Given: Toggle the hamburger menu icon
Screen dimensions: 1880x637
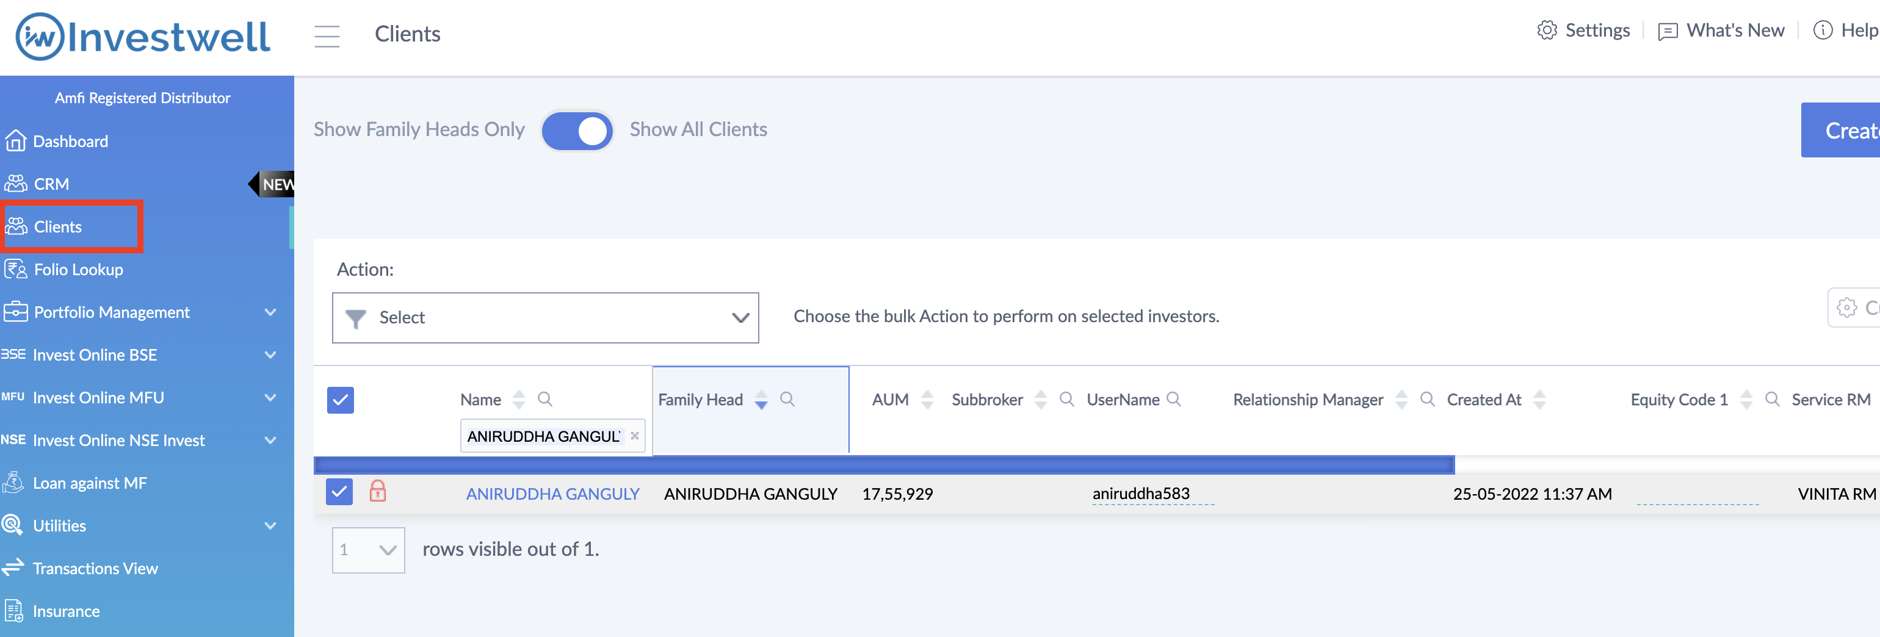Looking at the screenshot, I should pyautogui.click(x=327, y=36).
